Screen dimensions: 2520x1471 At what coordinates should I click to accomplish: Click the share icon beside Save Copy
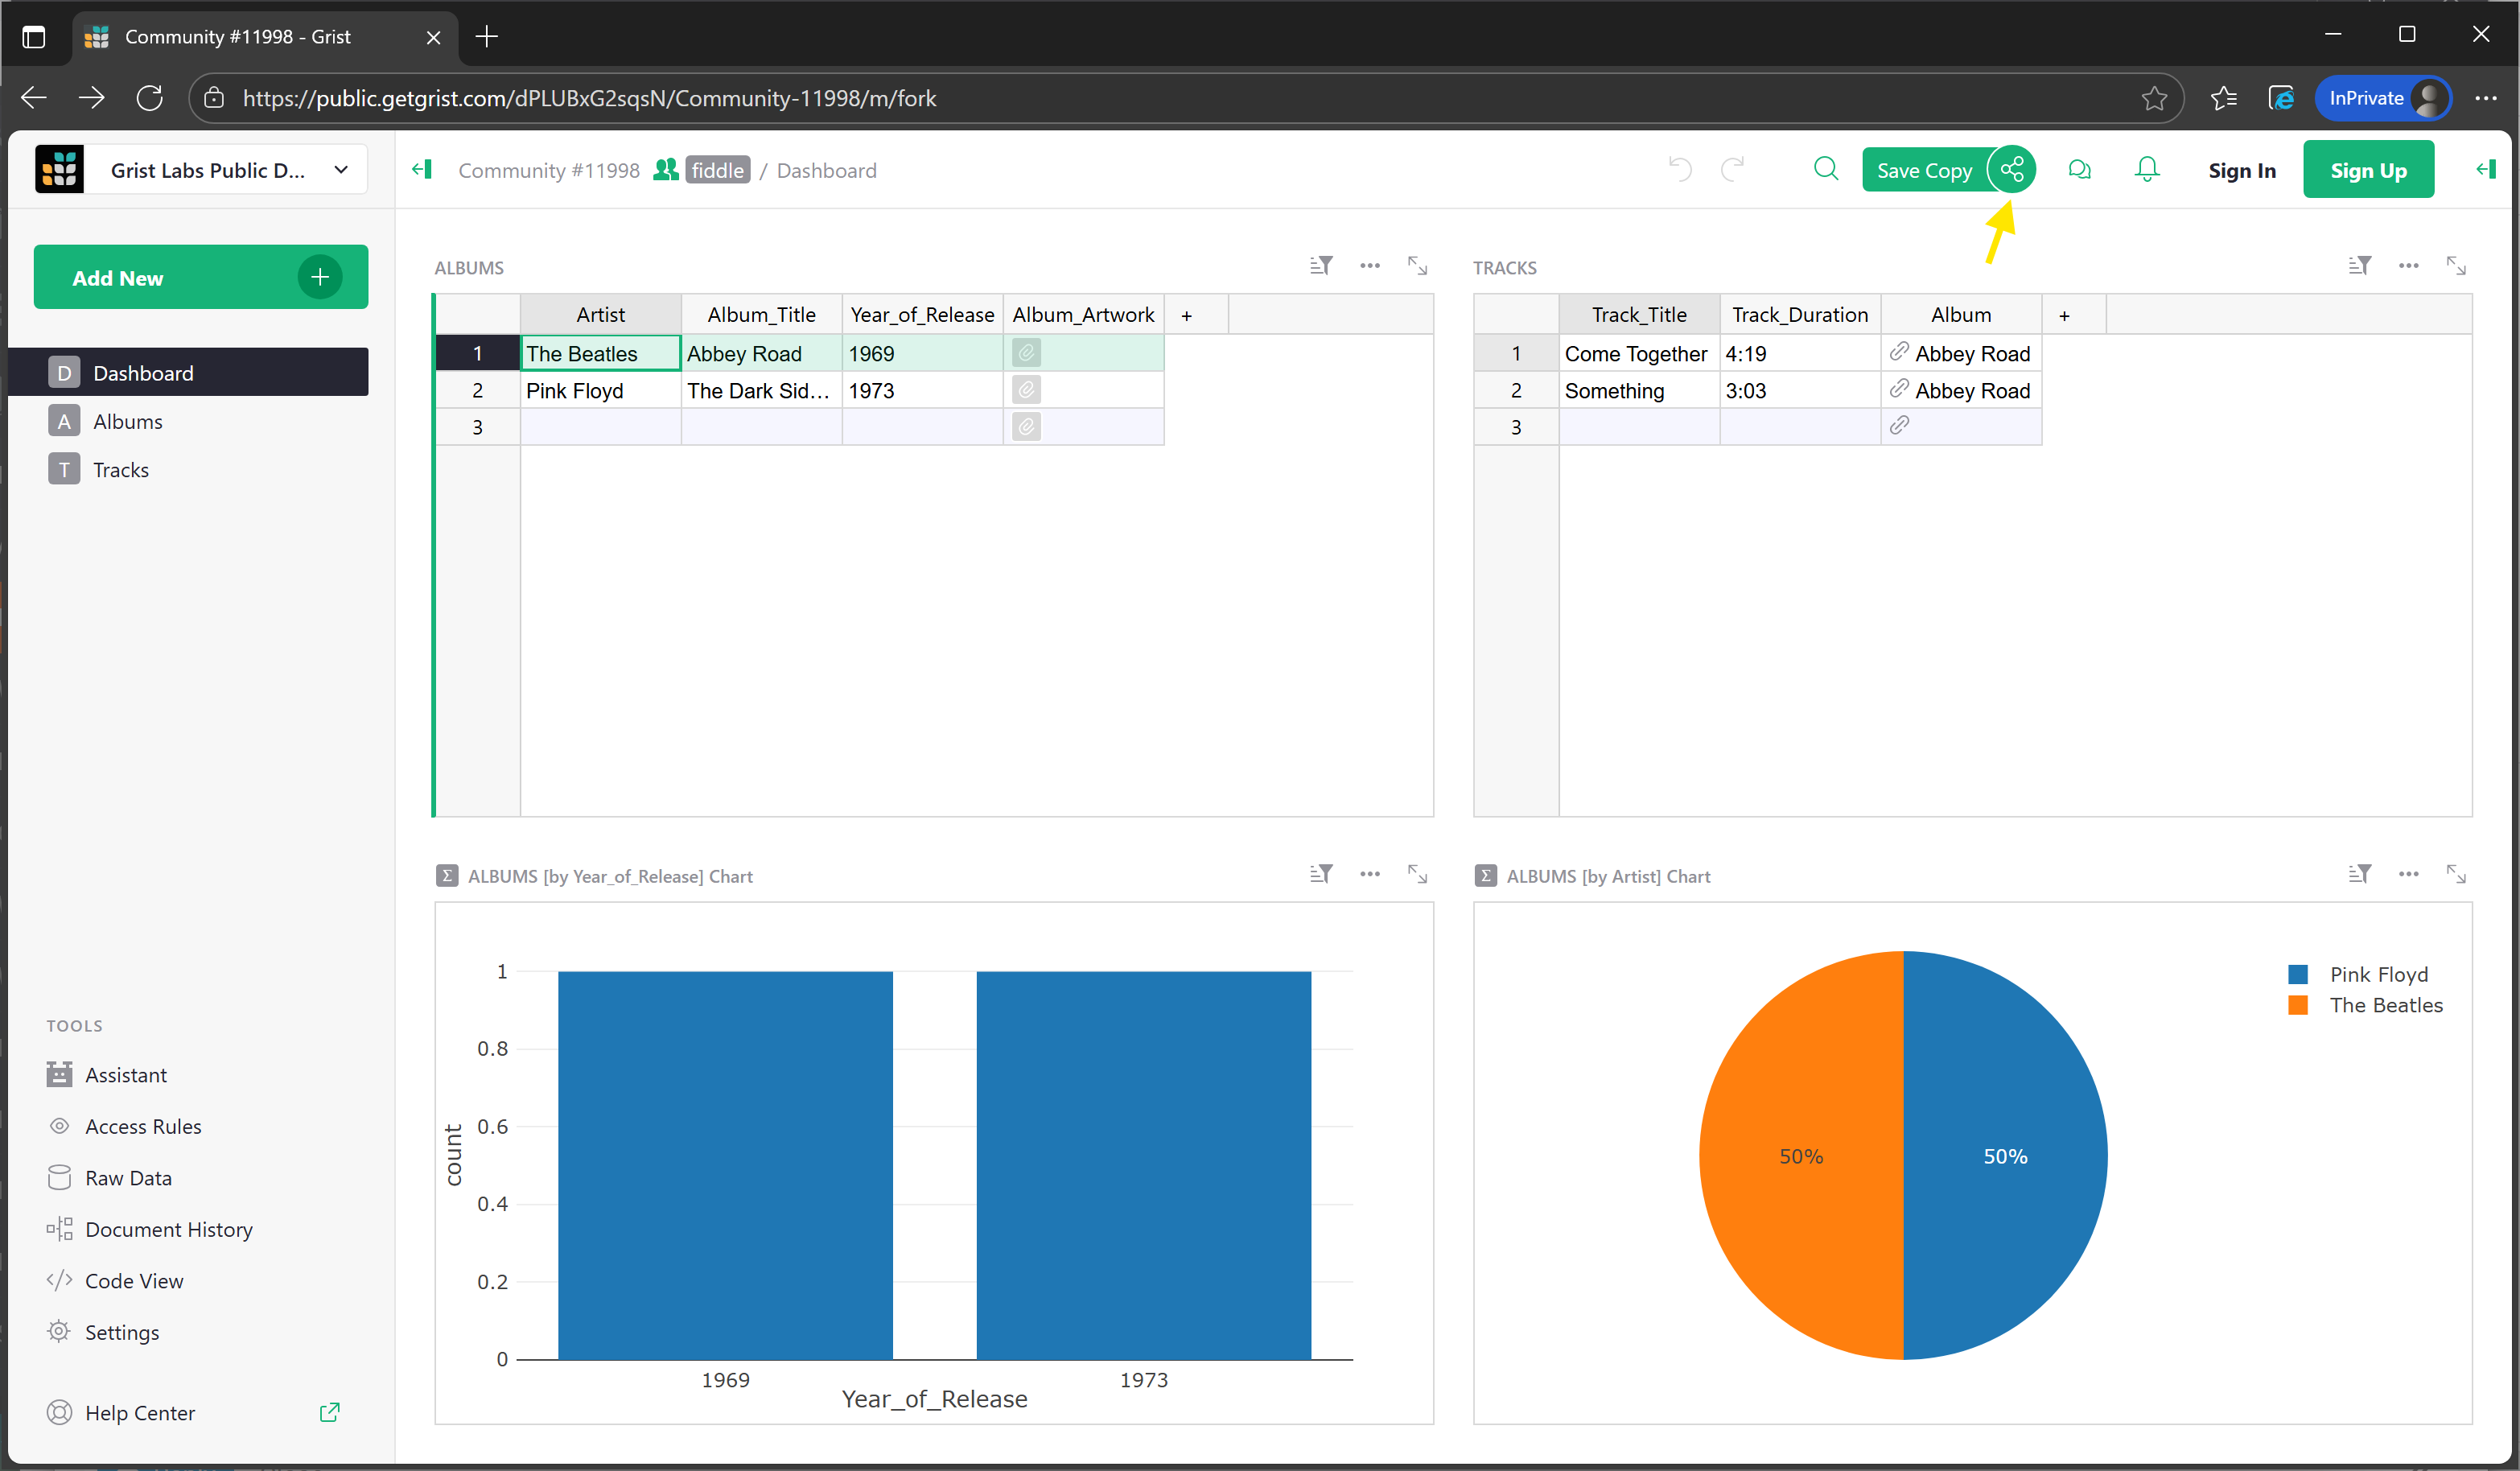2011,170
